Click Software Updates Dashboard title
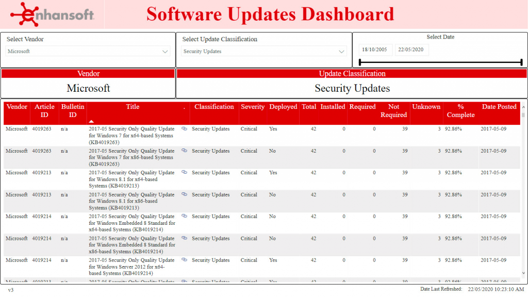 [x=270, y=14]
